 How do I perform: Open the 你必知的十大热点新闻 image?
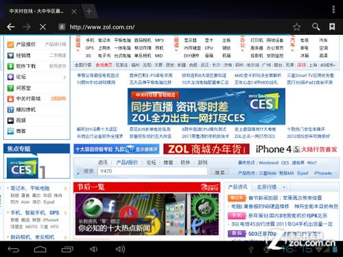(147, 215)
